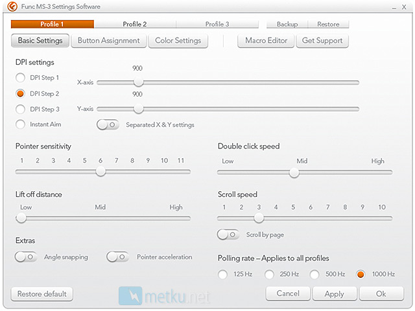Set polling rate to 250 Hz
Screen dimensions: 415x311
coord(269,275)
